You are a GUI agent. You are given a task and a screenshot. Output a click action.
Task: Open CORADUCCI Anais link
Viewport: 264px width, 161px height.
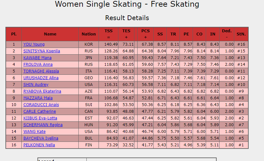point(41,105)
